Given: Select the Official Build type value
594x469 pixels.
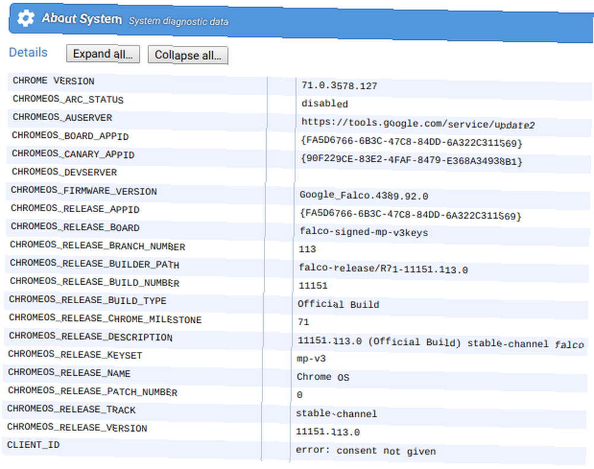Looking at the screenshot, I should point(339,304).
